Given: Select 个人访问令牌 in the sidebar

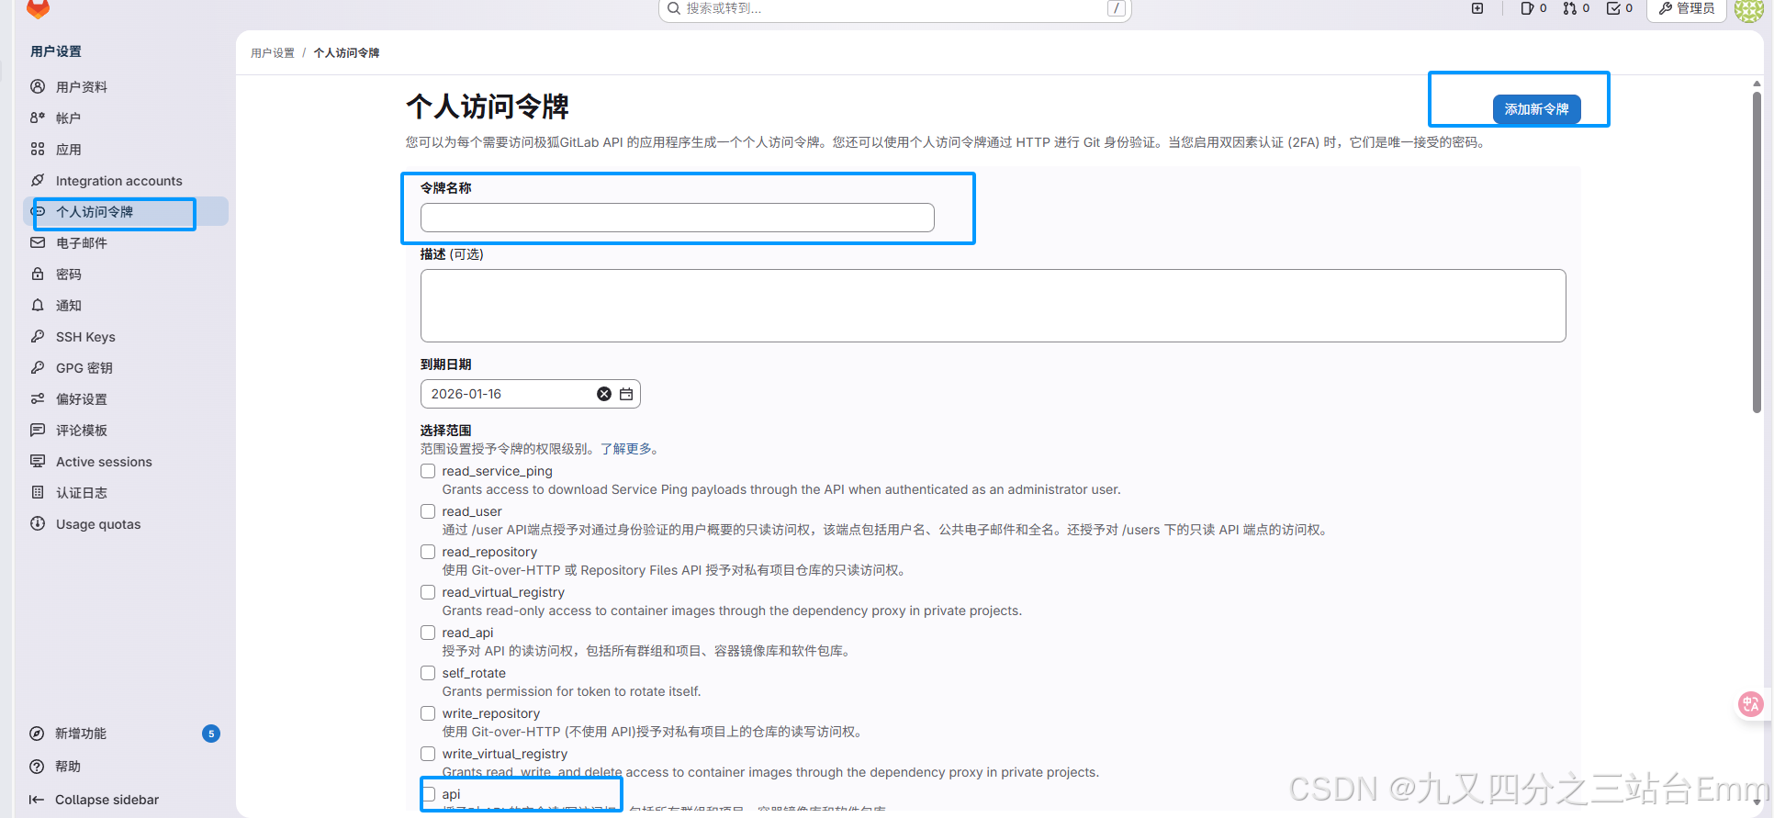Looking at the screenshot, I should point(126,212).
